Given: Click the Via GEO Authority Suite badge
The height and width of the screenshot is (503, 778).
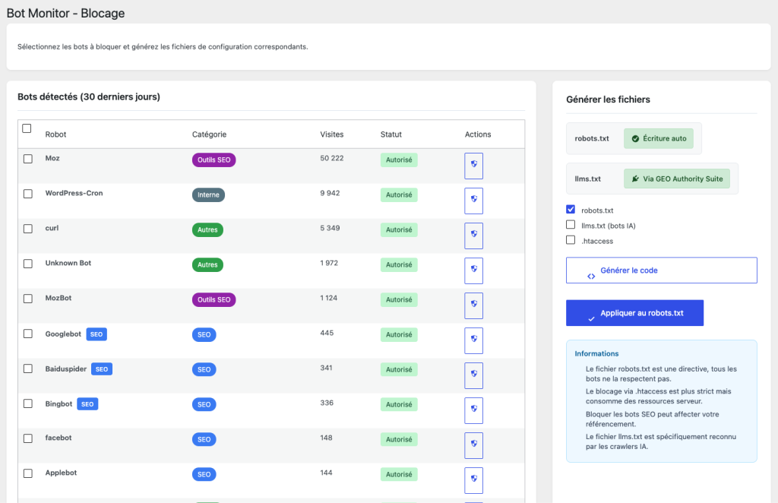Looking at the screenshot, I should coord(677,179).
